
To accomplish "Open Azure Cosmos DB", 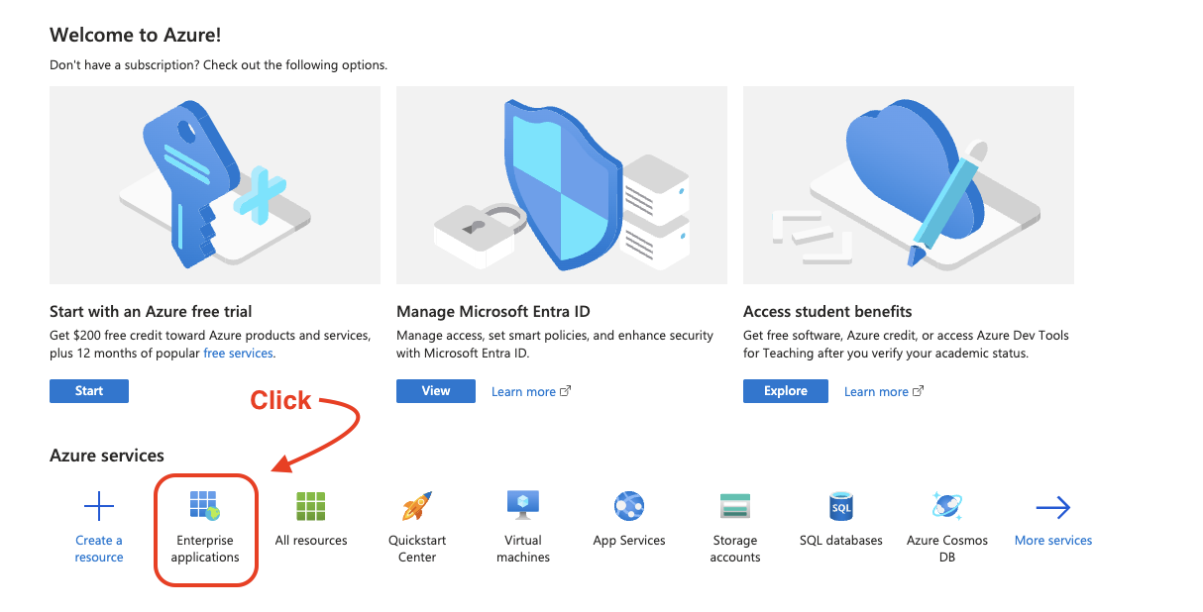I will [947, 506].
